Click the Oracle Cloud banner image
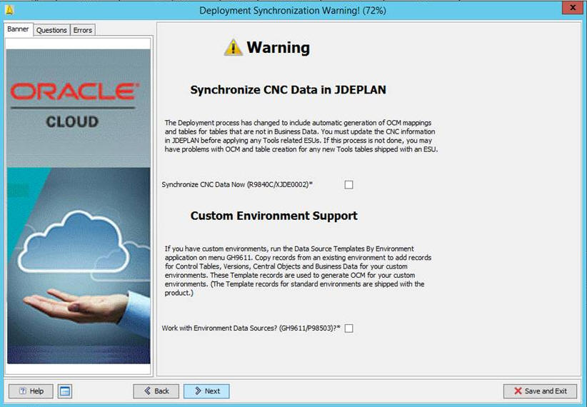This screenshot has width=587, height=407. (79, 206)
